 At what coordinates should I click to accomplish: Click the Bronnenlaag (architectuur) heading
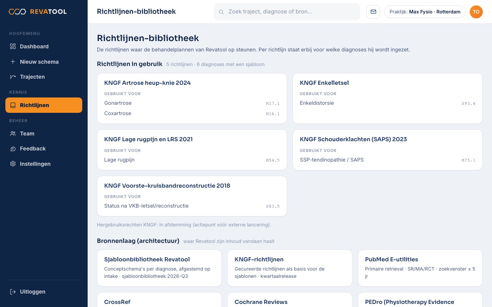[138, 241]
